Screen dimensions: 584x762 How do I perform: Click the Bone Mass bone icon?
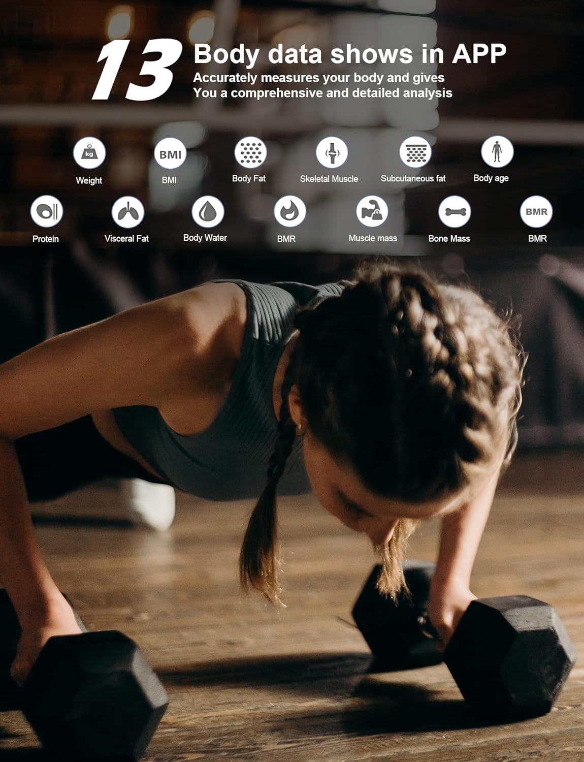click(x=455, y=212)
